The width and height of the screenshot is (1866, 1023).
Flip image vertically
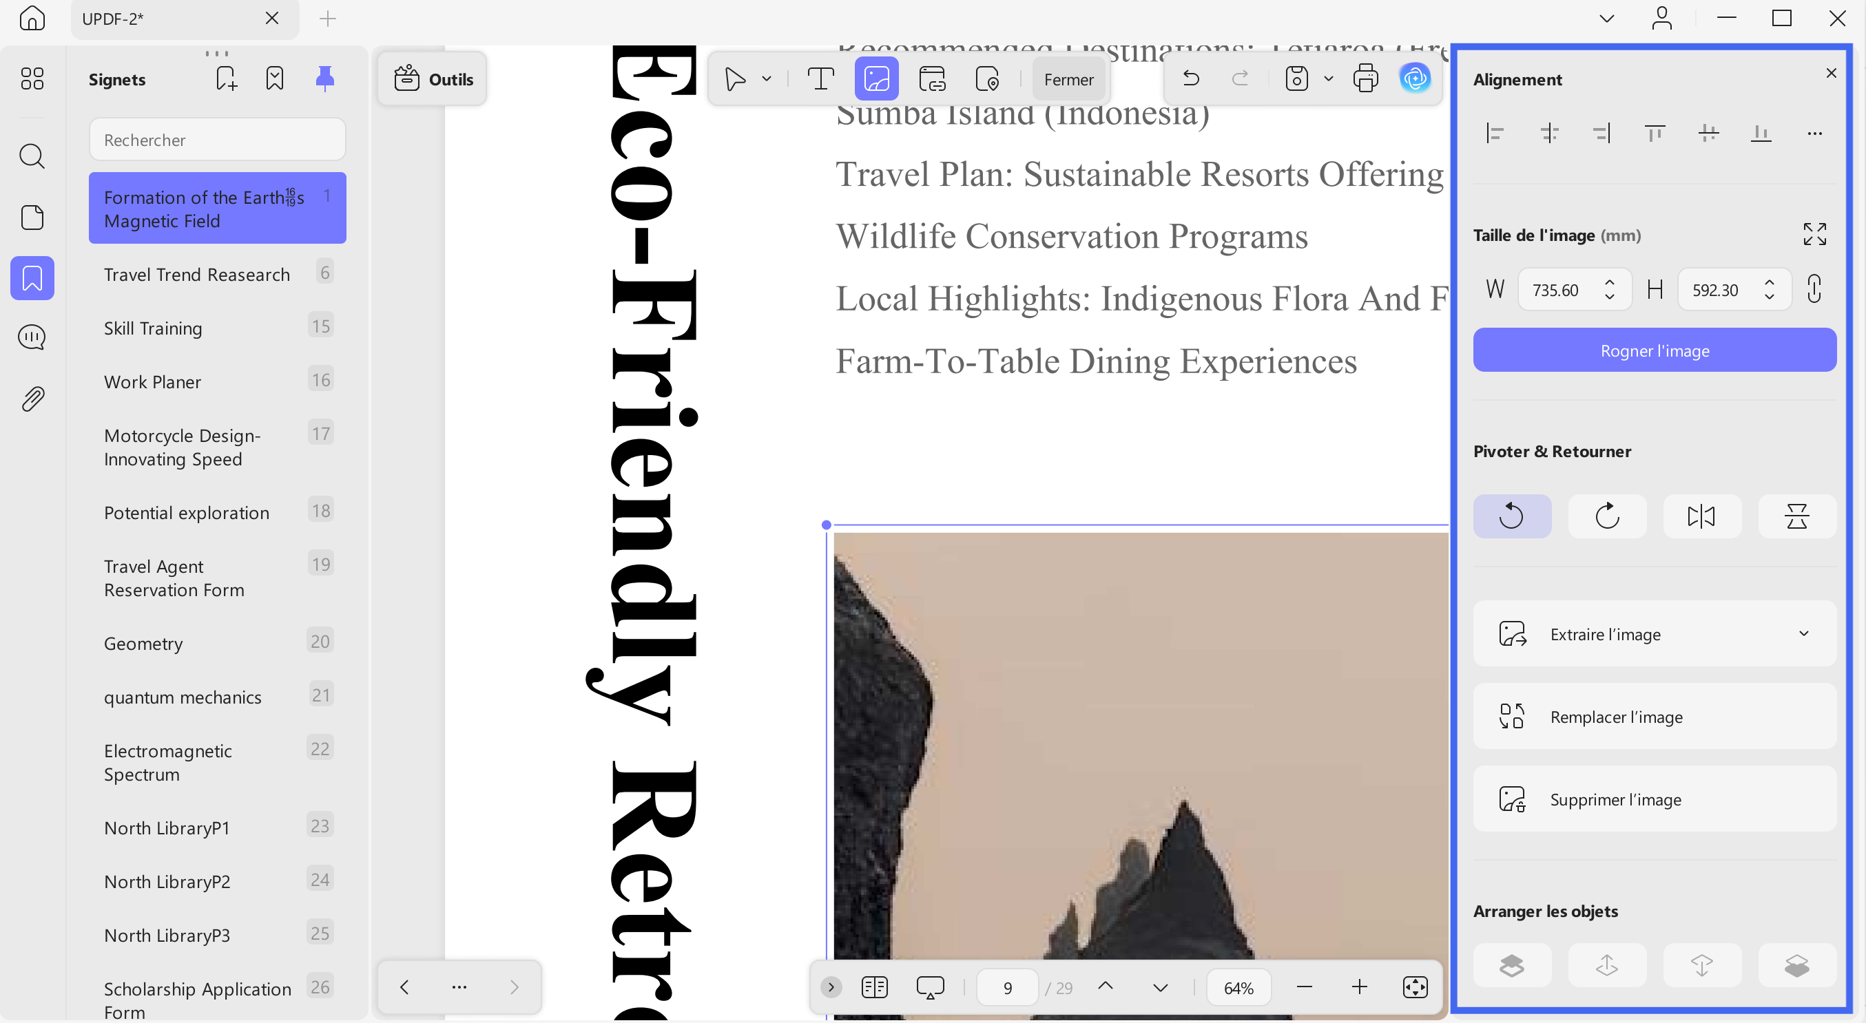(1796, 516)
